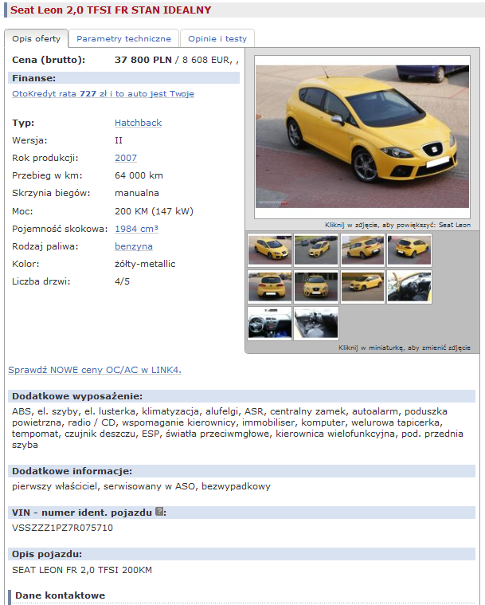Open the 2007 production year link
485x605 pixels.
point(126,158)
